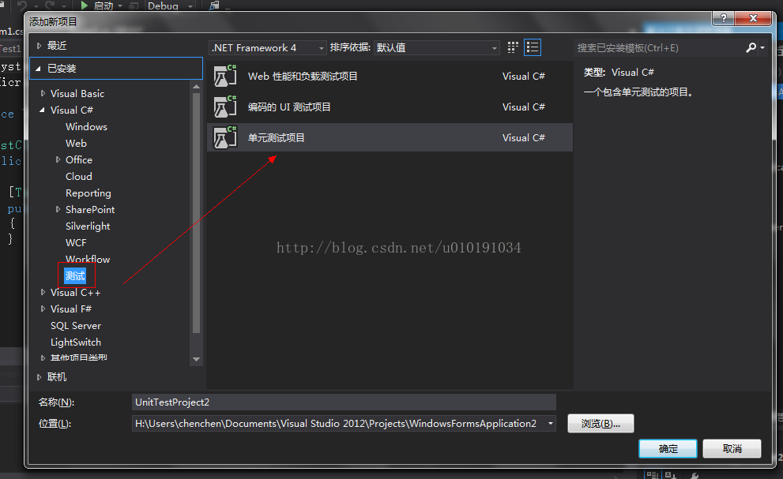
Task: Select Windows under Visual C#
Action: (x=86, y=127)
